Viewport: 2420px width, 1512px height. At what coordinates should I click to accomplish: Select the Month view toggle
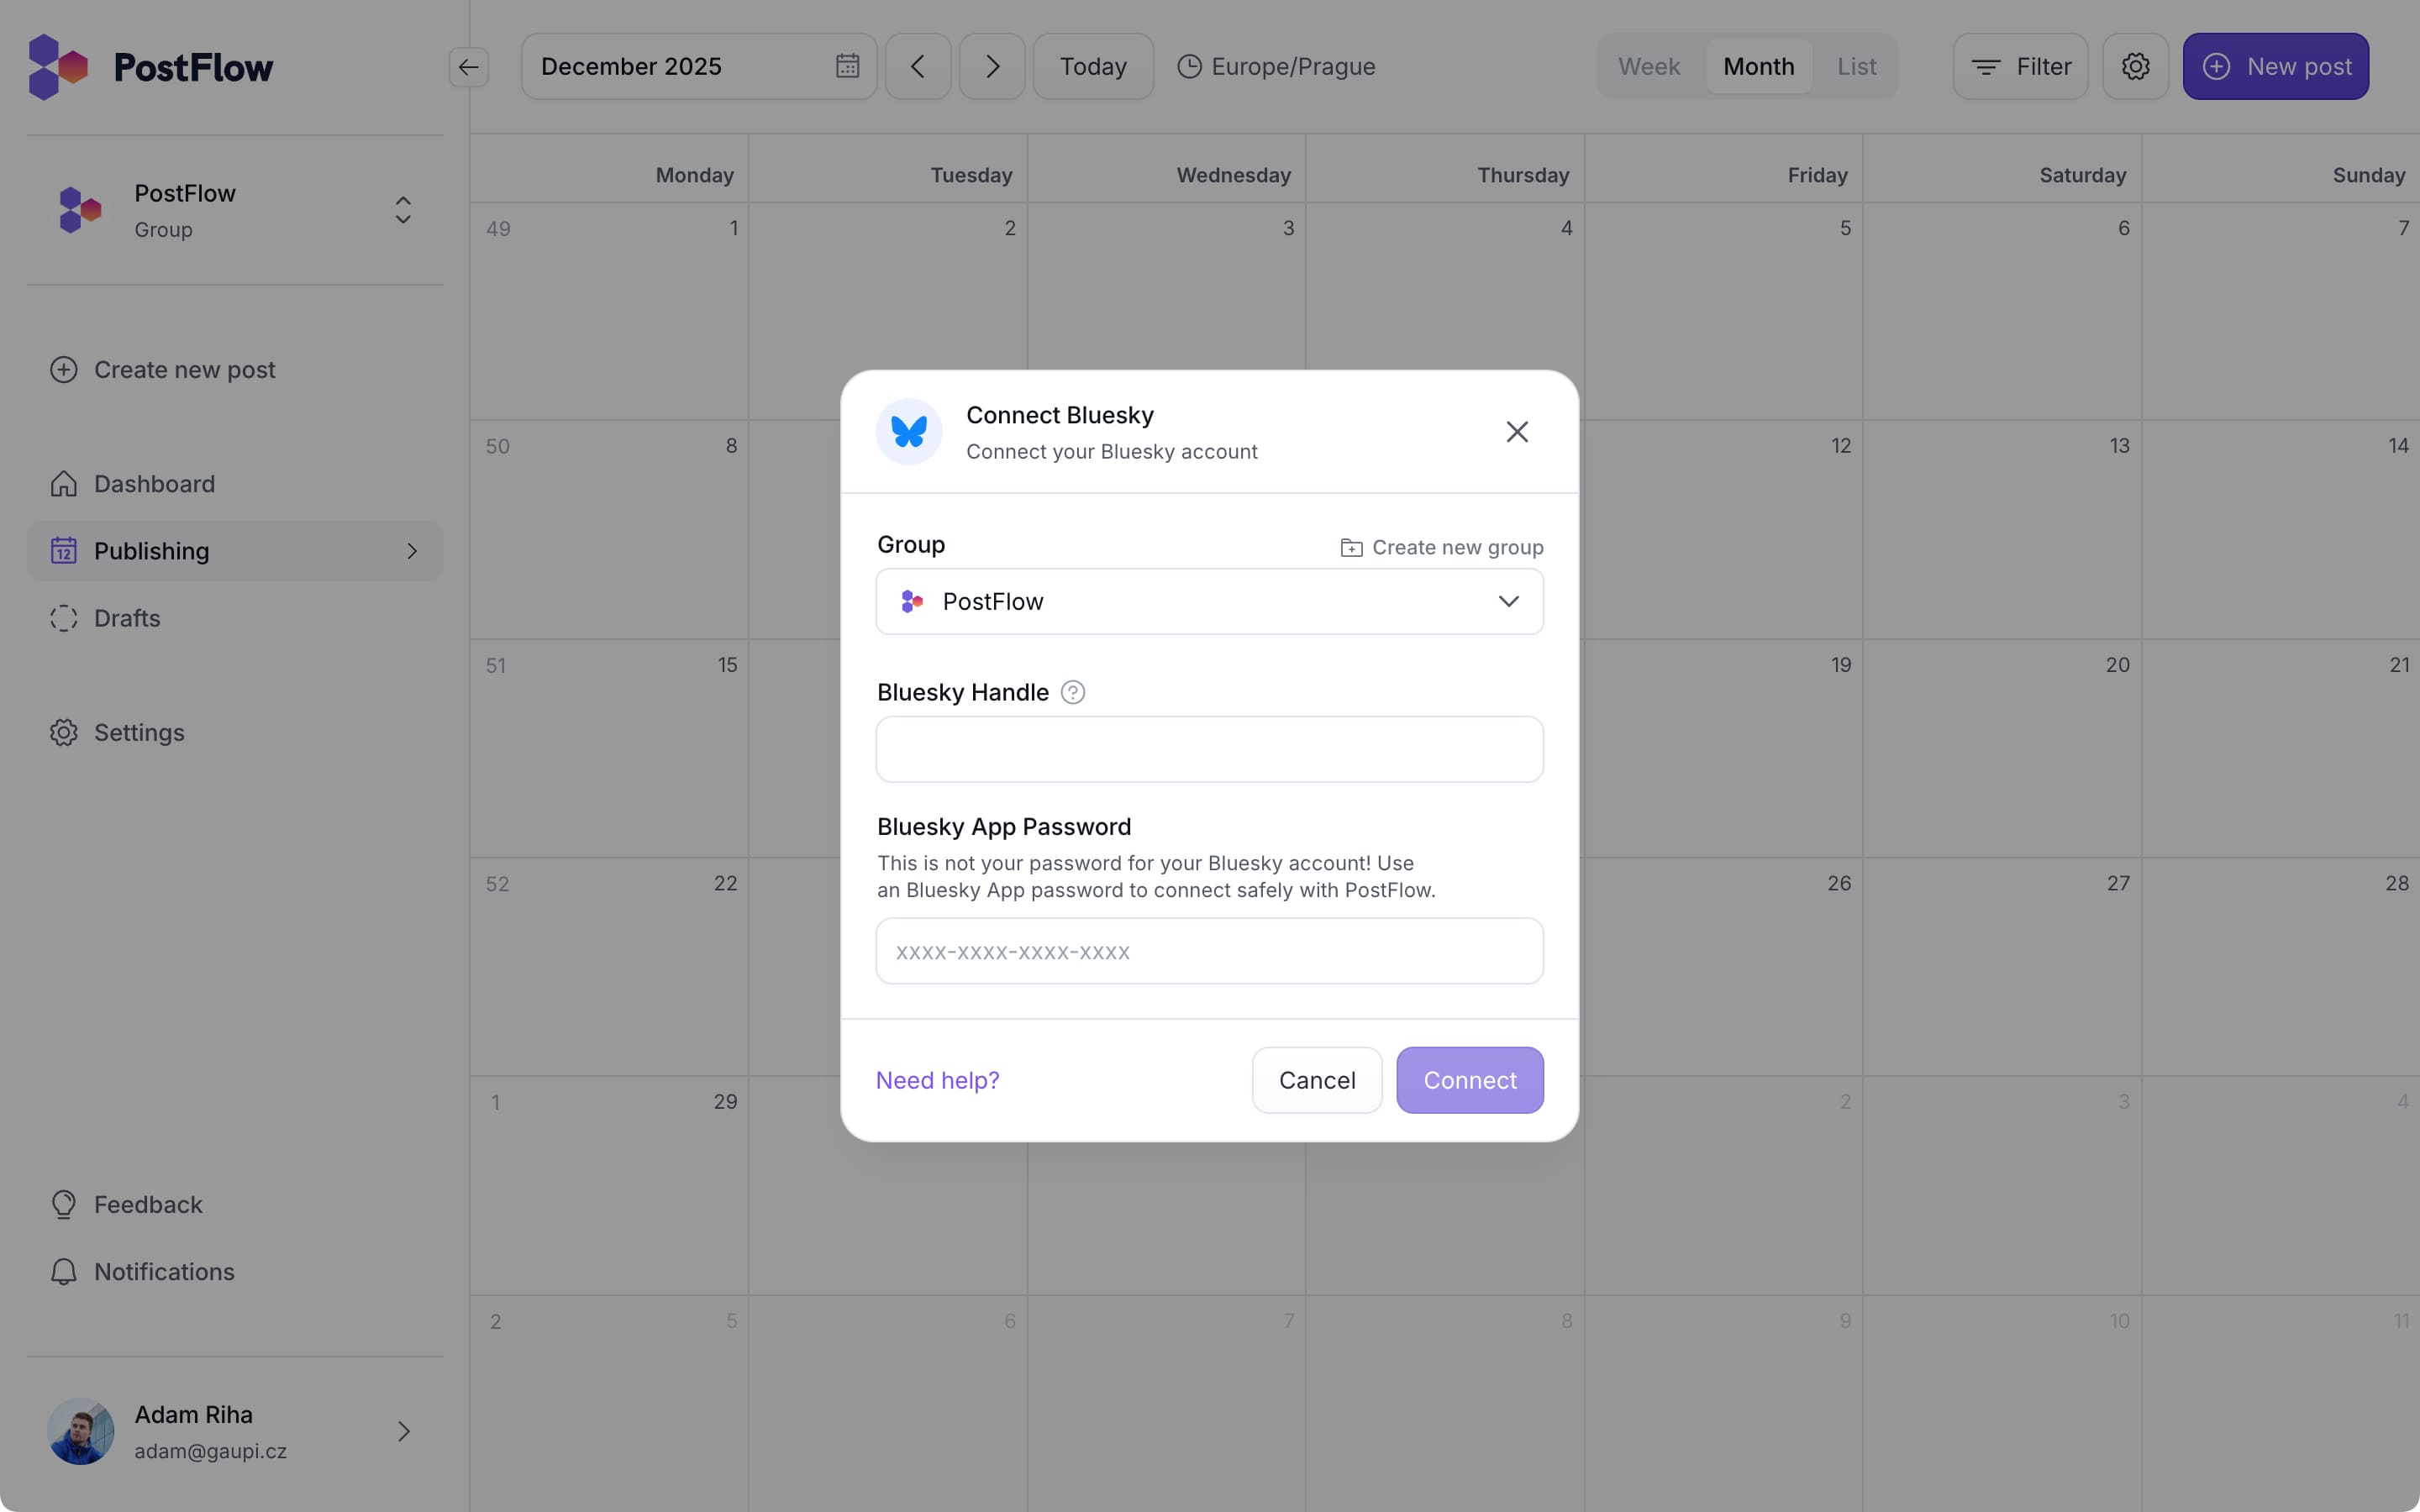tap(1757, 66)
